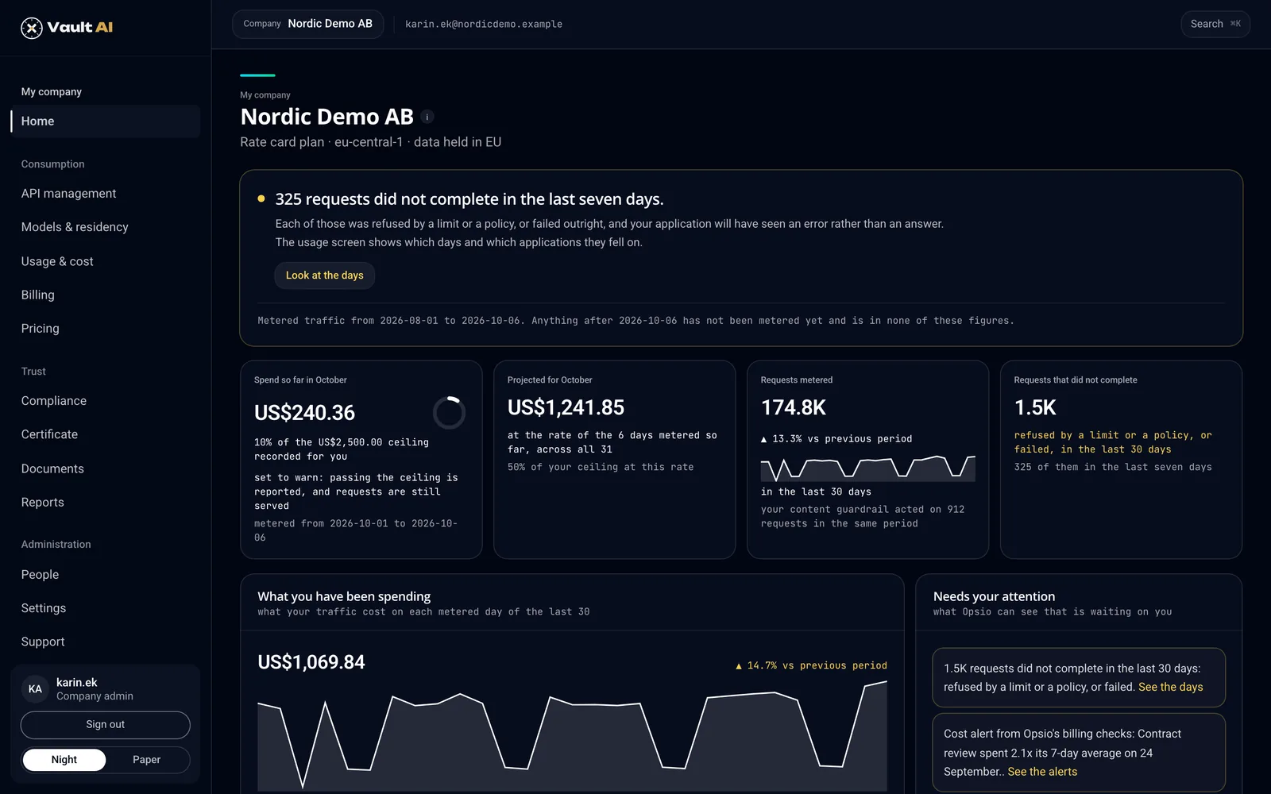Click the spending area chart
The image size is (1271, 794).
coord(572,734)
